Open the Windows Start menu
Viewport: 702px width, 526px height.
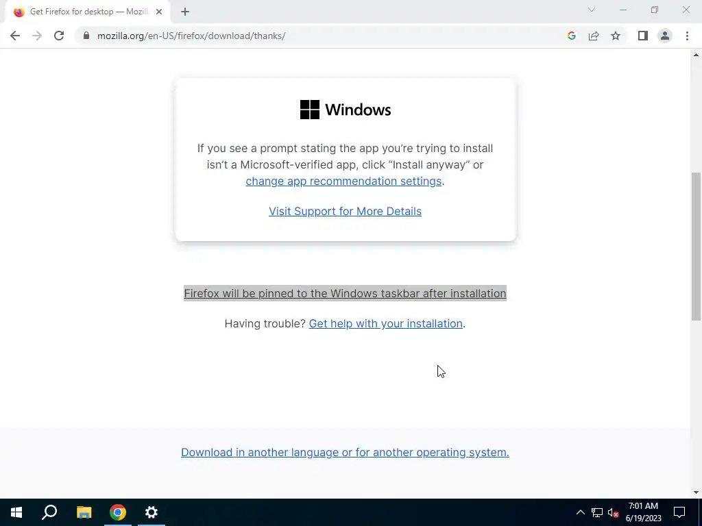pos(16,512)
